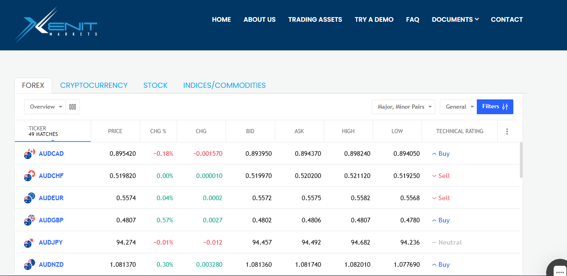The width and height of the screenshot is (567, 276).
Task: Click AUDNZD Buy technical rating
Action: [441, 264]
